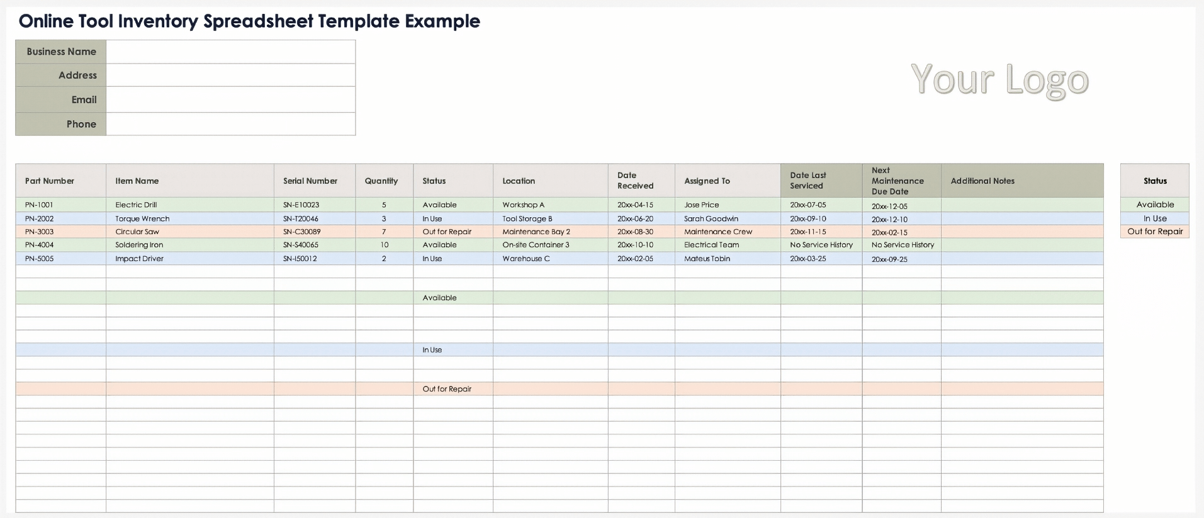This screenshot has width=1204, height=518.
Task: Click Sarah Goodwin assigned cell
Action: [x=728, y=218]
